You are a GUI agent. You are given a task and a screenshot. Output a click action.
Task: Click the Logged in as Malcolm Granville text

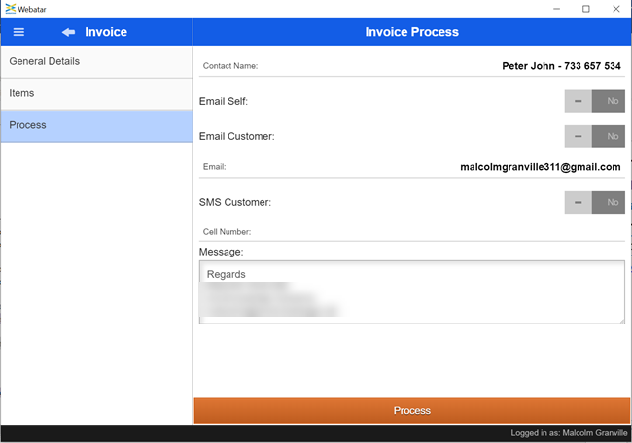(x=568, y=433)
